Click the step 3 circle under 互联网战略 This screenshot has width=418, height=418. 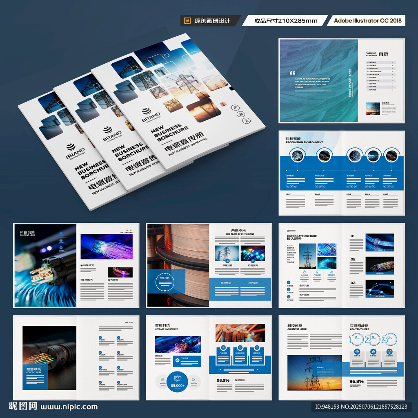389,339
